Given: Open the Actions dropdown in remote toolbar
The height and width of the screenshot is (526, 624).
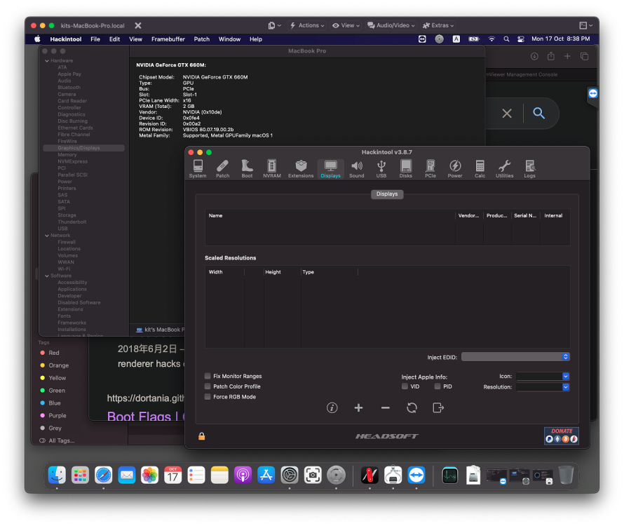Looking at the screenshot, I should tap(307, 25).
